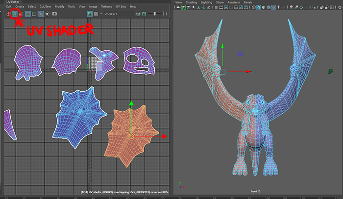Screen dimensions: 343x199
Task: Click the blue square manipulator handle in viewport
Action: tap(240, 54)
